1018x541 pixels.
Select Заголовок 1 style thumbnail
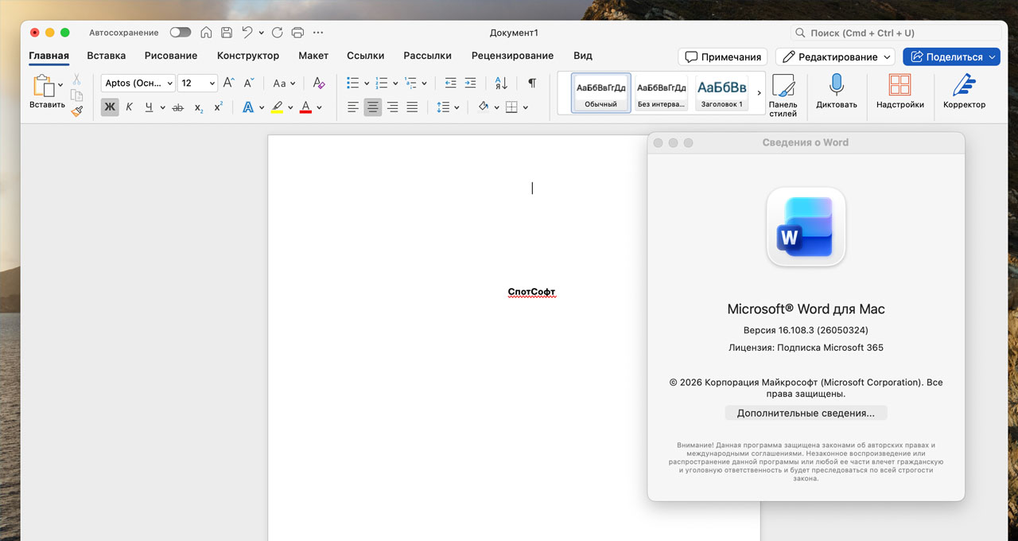click(722, 93)
